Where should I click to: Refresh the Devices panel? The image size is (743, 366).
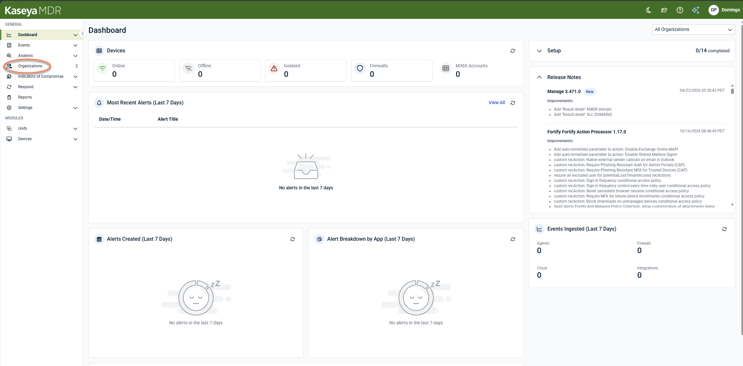513,51
